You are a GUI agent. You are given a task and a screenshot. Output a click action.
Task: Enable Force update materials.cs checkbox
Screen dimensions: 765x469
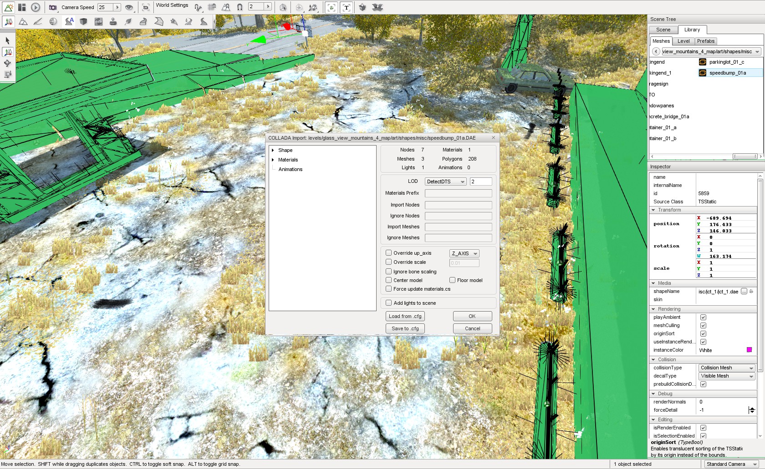(389, 289)
